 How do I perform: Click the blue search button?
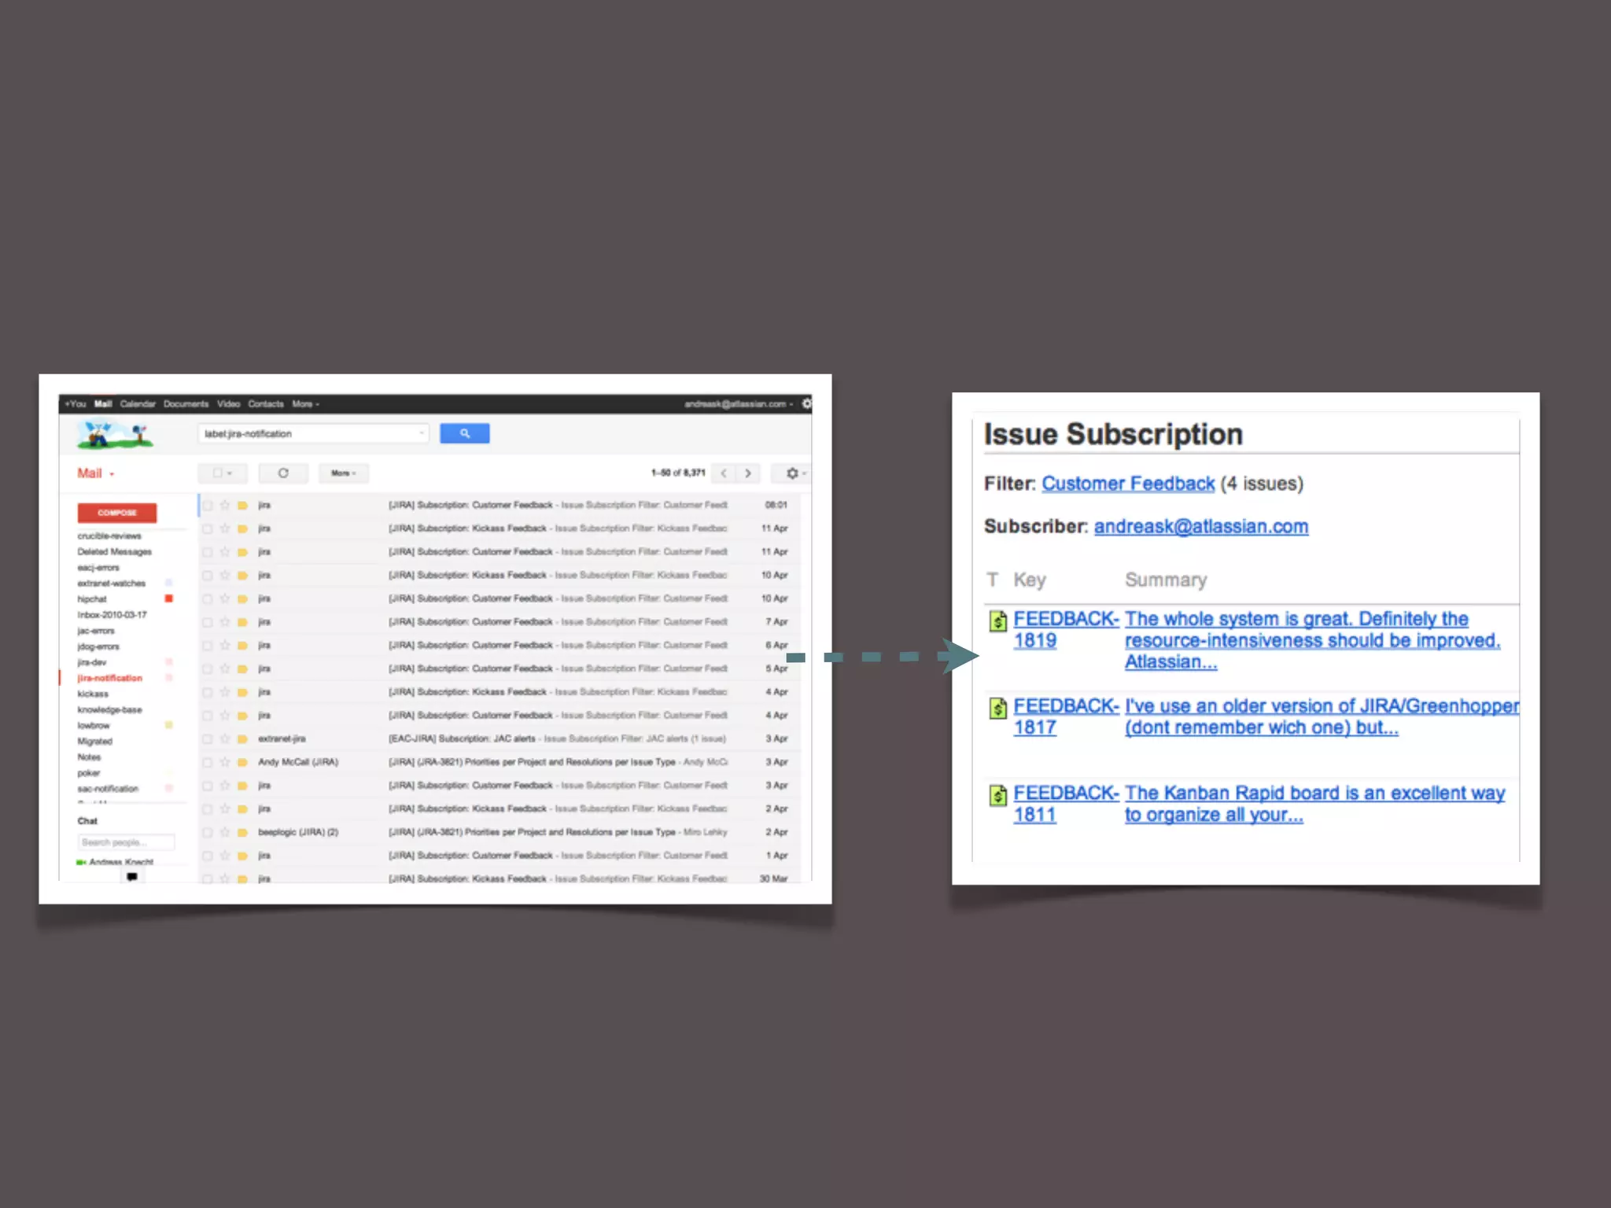464,433
